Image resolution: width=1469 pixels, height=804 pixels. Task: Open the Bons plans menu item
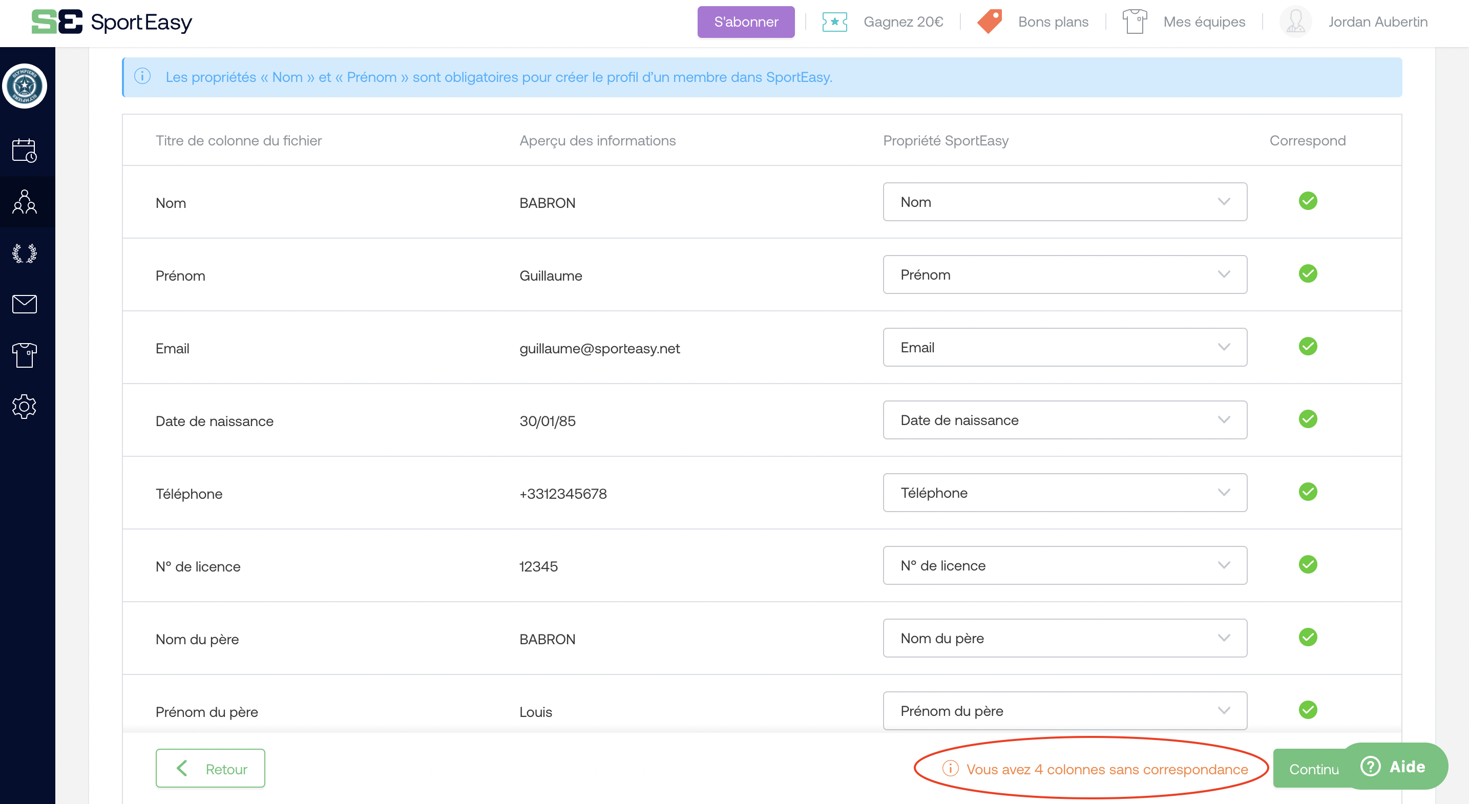[x=1053, y=22]
